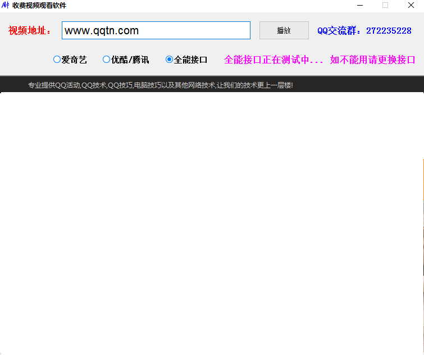Click the 视频地址: label
Screen dimensions: 424x355
29,30
